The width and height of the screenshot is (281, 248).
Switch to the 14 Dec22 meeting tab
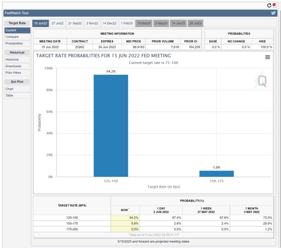click(110, 23)
